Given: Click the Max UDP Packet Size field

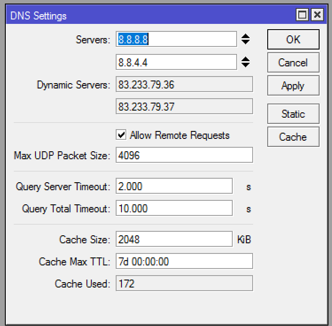Looking at the screenshot, I should tap(184, 155).
